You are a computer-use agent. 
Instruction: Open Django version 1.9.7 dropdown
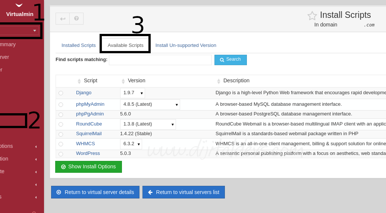pos(132,93)
